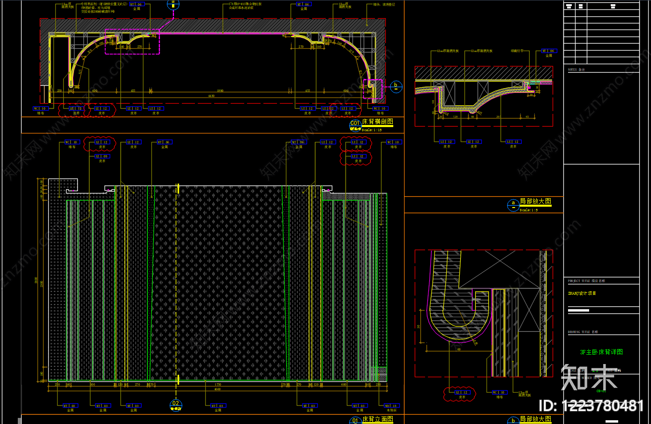
Task: Click the NOTES 备注 heading
Action: pyautogui.click(x=576, y=70)
